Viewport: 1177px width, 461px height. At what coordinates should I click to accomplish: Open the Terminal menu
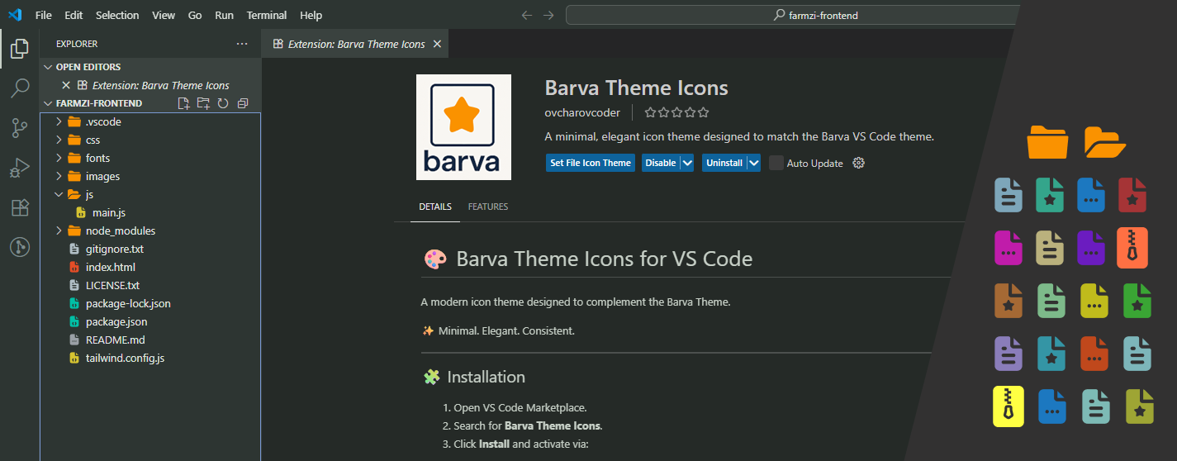[267, 15]
